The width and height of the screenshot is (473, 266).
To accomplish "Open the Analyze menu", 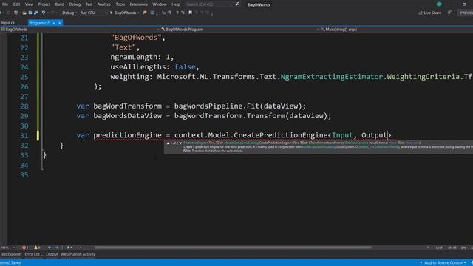I will [103, 4].
